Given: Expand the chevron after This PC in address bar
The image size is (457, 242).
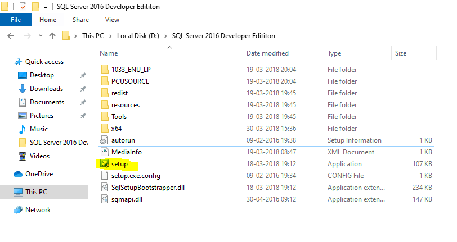Looking at the screenshot, I should (110, 36).
